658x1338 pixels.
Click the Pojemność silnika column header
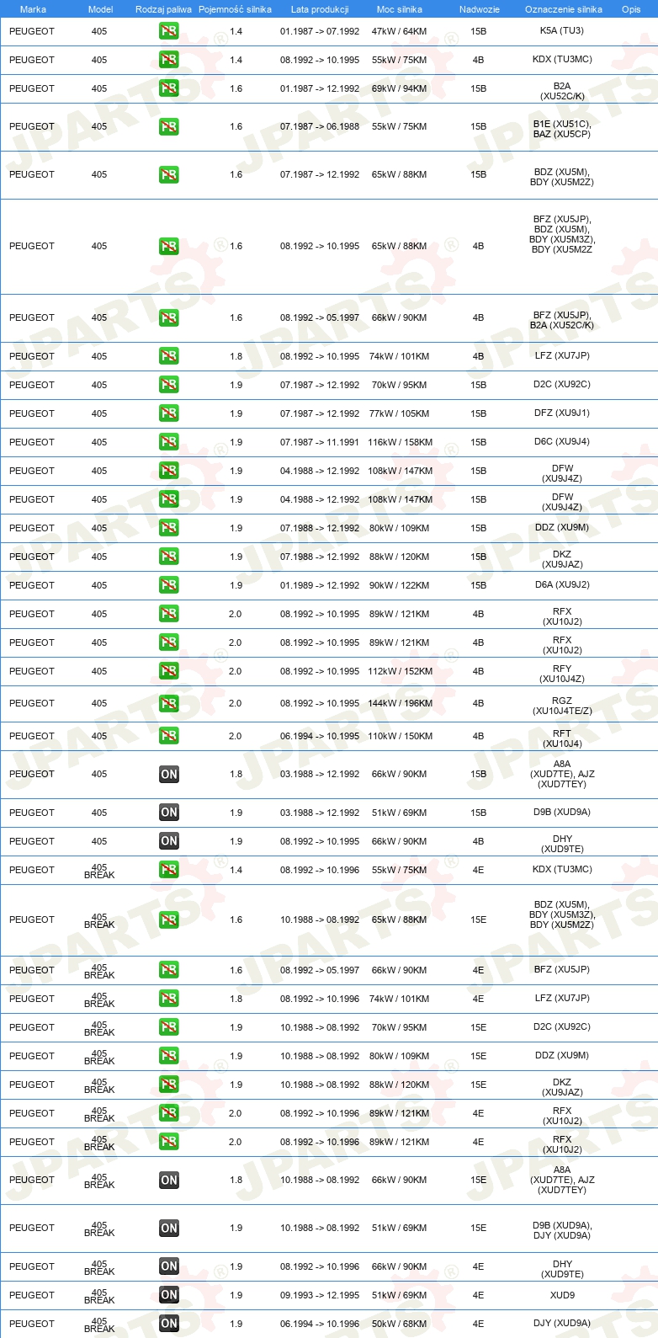[x=236, y=9]
